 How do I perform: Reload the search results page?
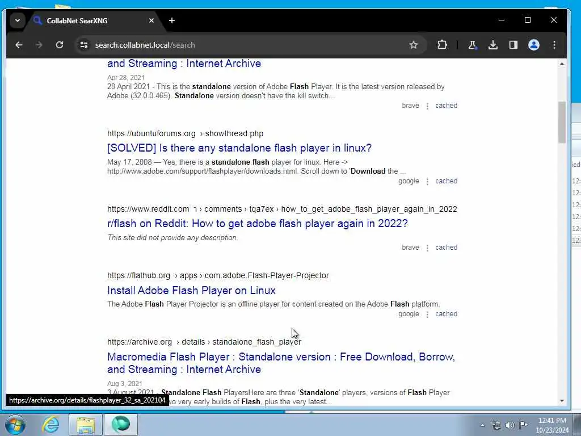(59, 45)
